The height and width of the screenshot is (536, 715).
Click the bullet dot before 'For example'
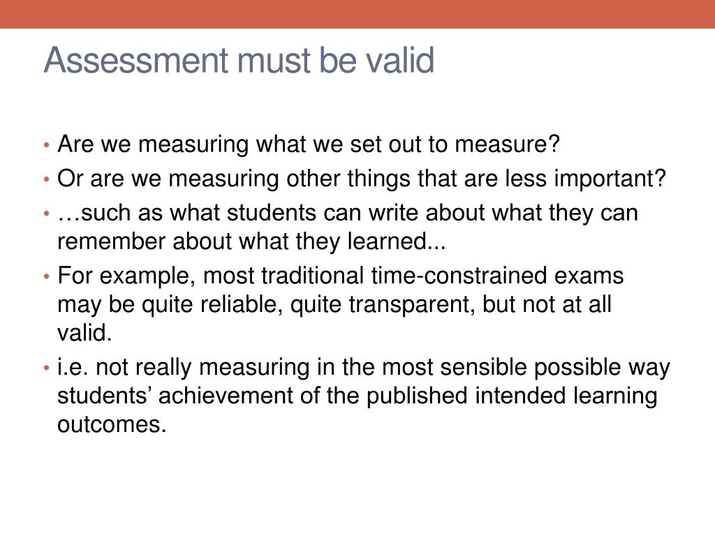click(46, 276)
